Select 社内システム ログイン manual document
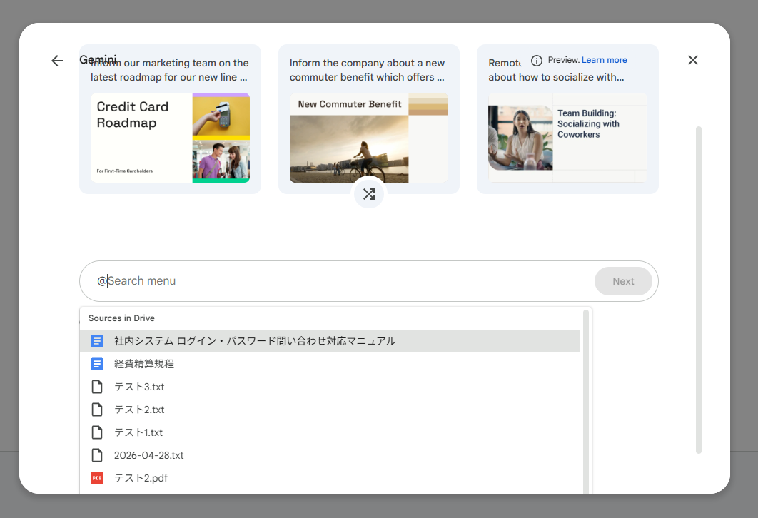 330,341
